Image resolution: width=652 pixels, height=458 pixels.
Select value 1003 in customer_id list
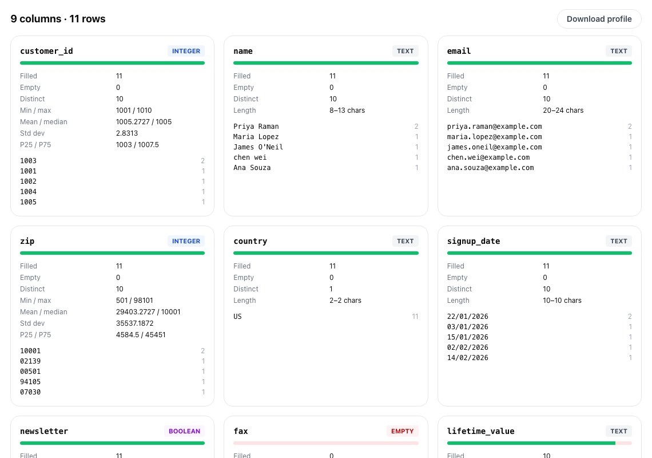(28, 161)
